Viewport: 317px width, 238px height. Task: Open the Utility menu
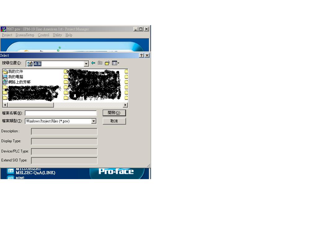[57, 35]
